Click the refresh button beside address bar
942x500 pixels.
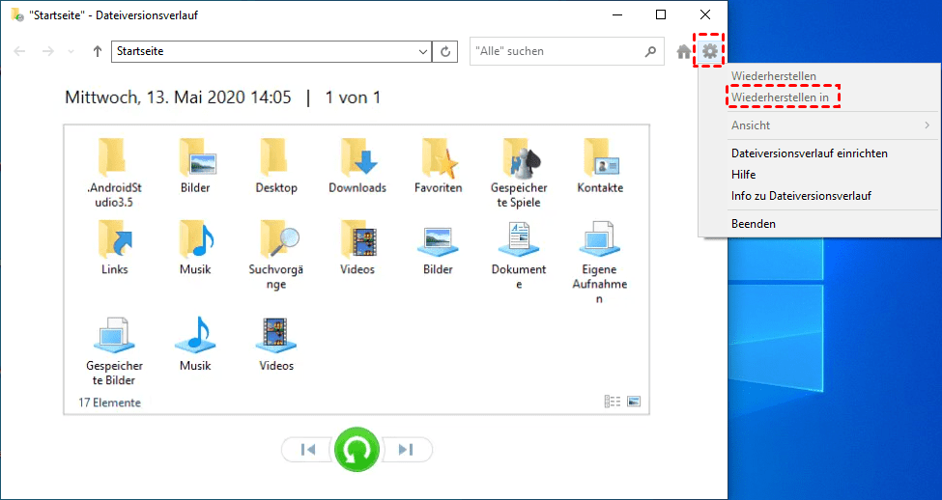tap(445, 51)
